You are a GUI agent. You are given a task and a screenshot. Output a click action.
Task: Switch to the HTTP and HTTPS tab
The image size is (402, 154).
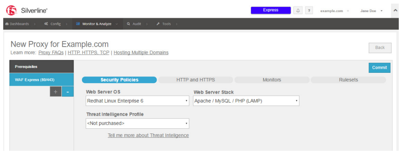196,80
